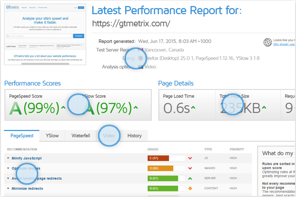Click the red down arrow for Optimize images

click(190, 168)
